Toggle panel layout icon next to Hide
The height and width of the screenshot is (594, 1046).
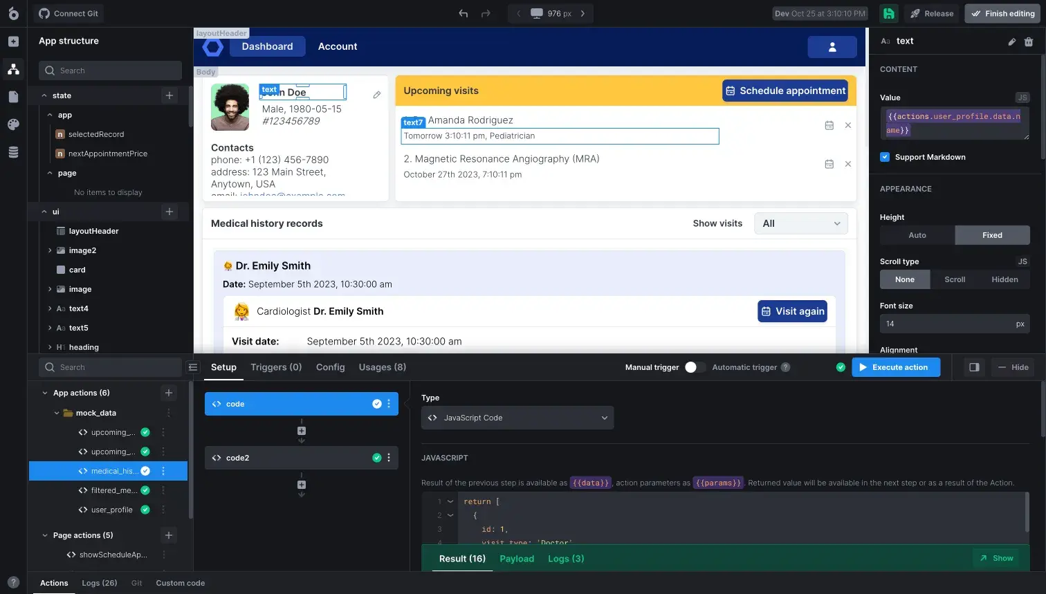point(974,367)
